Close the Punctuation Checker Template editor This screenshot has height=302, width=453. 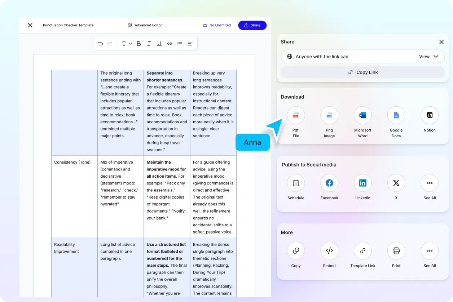tap(30, 25)
